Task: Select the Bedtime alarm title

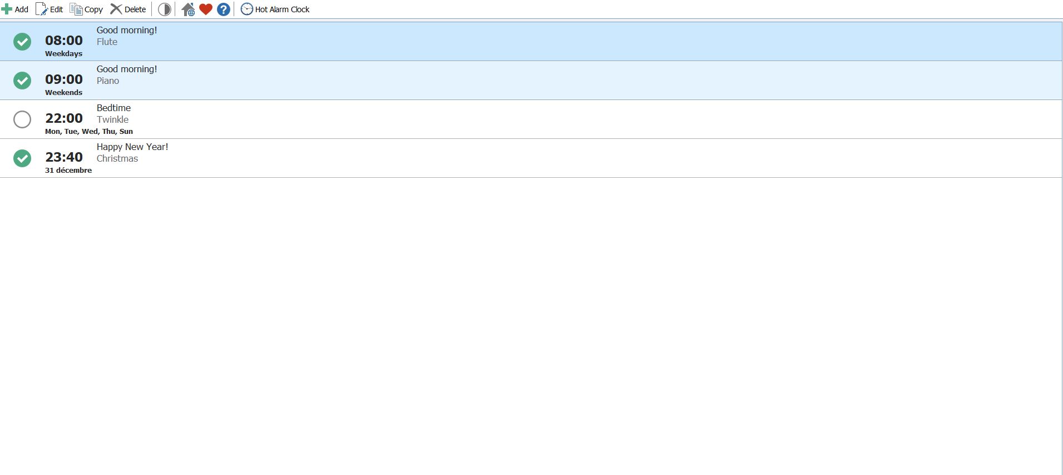Action: [113, 108]
